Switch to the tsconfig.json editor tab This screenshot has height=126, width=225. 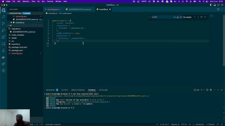pos(53,9)
